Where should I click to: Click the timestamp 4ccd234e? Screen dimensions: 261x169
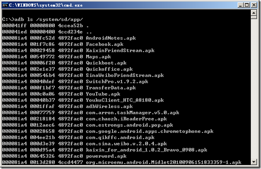pos(71,32)
